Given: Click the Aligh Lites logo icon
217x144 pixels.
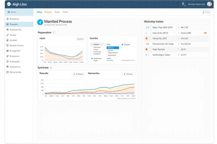Looking at the screenshot, I should (9, 4).
